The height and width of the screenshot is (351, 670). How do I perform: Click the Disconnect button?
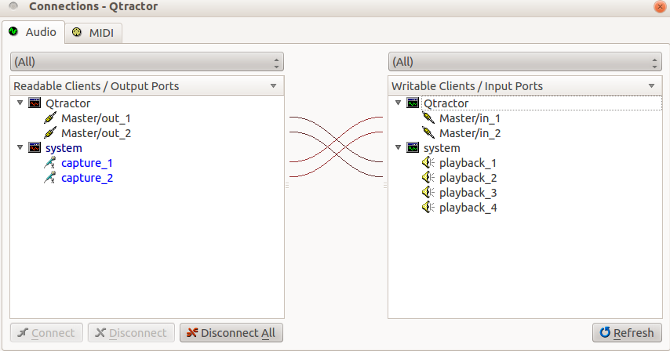point(131,333)
